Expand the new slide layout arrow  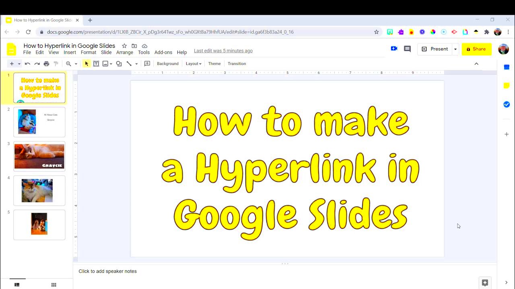point(19,64)
